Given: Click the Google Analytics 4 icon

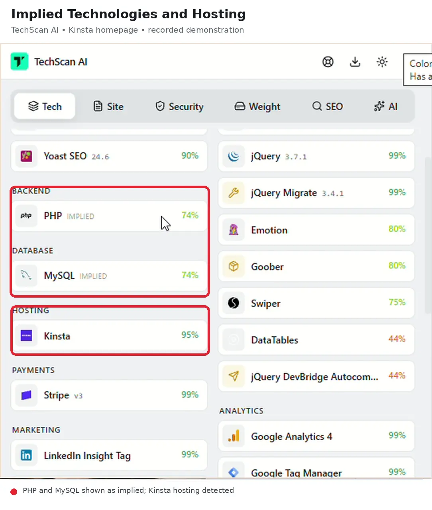Looking at the screenshot, I should click(234, 436).
